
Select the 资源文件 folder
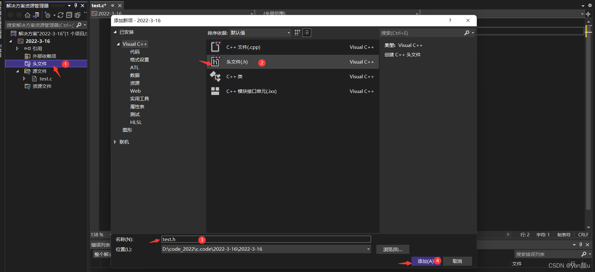42,86
